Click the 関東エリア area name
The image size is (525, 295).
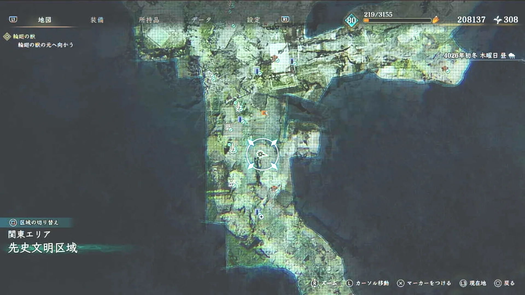click(30, 234)
